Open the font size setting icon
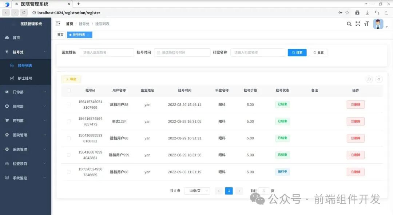The width and height of the screenshot is (393, 215). [366, 24]
